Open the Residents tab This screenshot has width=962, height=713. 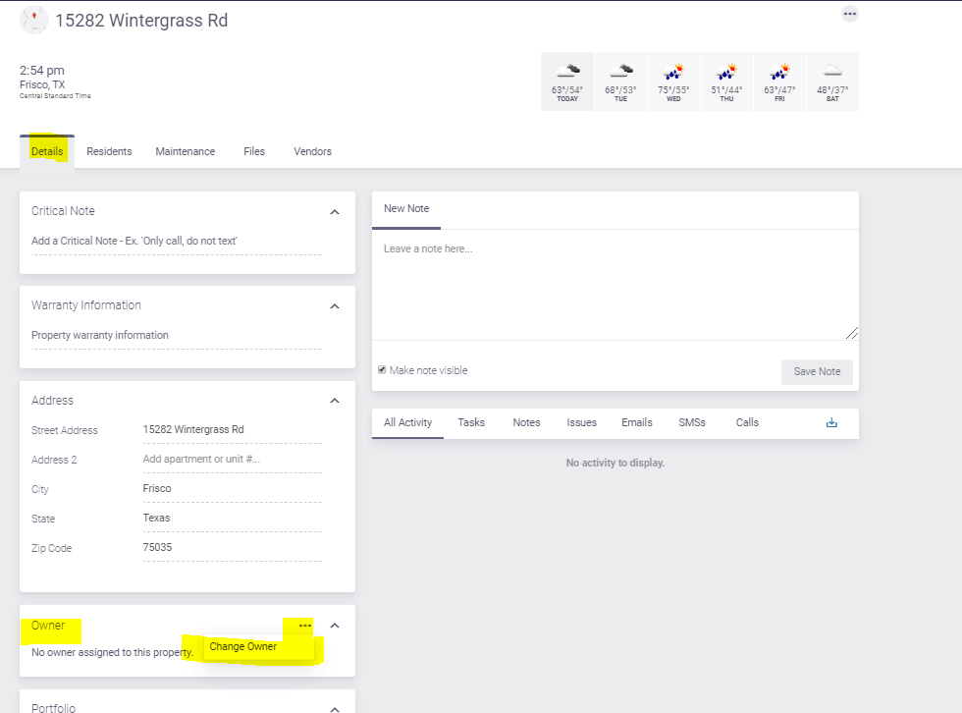pyautogui.click(x=109, y=151)
